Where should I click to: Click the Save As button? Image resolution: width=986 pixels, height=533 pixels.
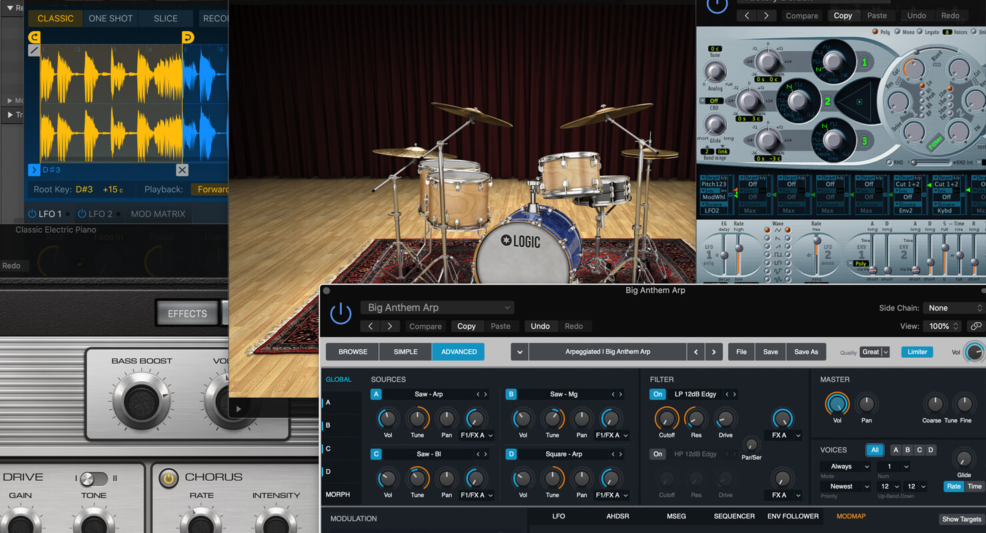[806, 351]
